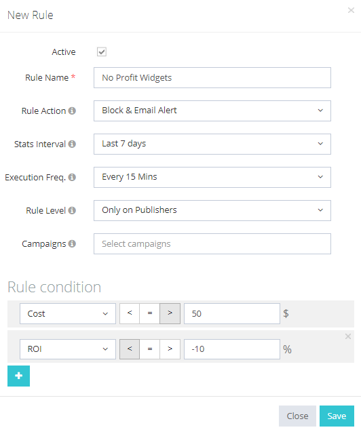Close the New Rule dialog with X
Image resolution: width=361 pixels, height=434 pixels.
pos(351,10)
